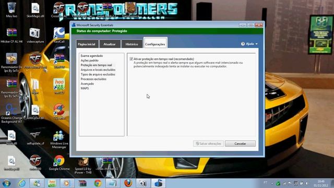The image size is (334, 188).
Task: Launch videocapture desktop icon
Action: pos(35,35)
